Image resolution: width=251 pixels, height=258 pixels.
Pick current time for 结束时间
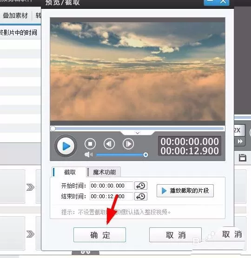141,196
